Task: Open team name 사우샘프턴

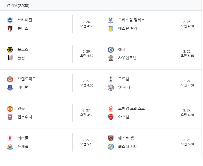Action: [x=127, y=58]
